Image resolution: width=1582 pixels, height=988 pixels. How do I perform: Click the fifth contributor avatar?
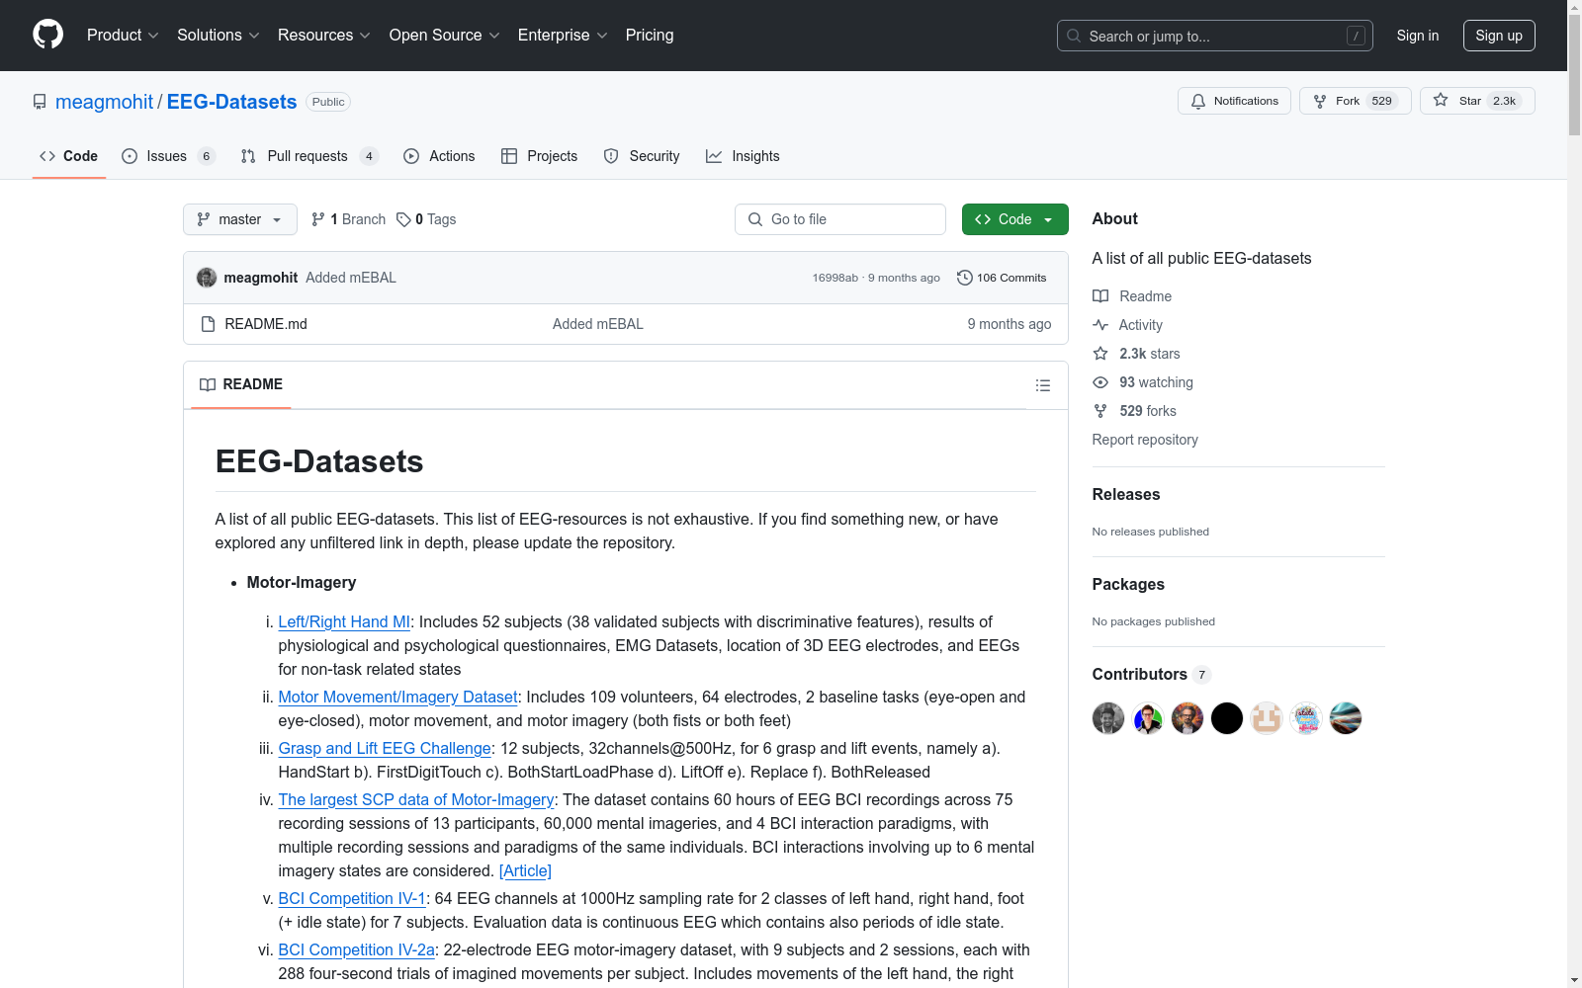point(1267,718)
